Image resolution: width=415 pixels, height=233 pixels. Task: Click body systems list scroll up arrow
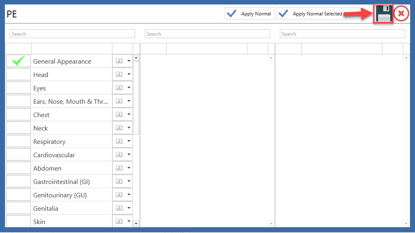136,58
